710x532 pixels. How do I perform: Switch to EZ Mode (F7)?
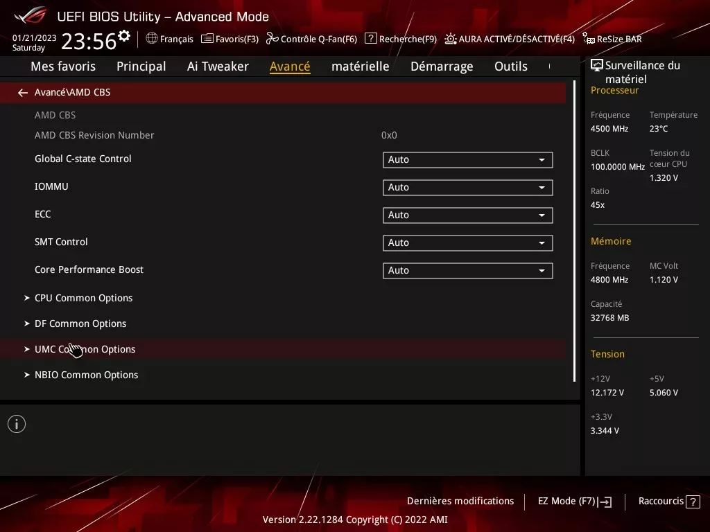point(574,501)
